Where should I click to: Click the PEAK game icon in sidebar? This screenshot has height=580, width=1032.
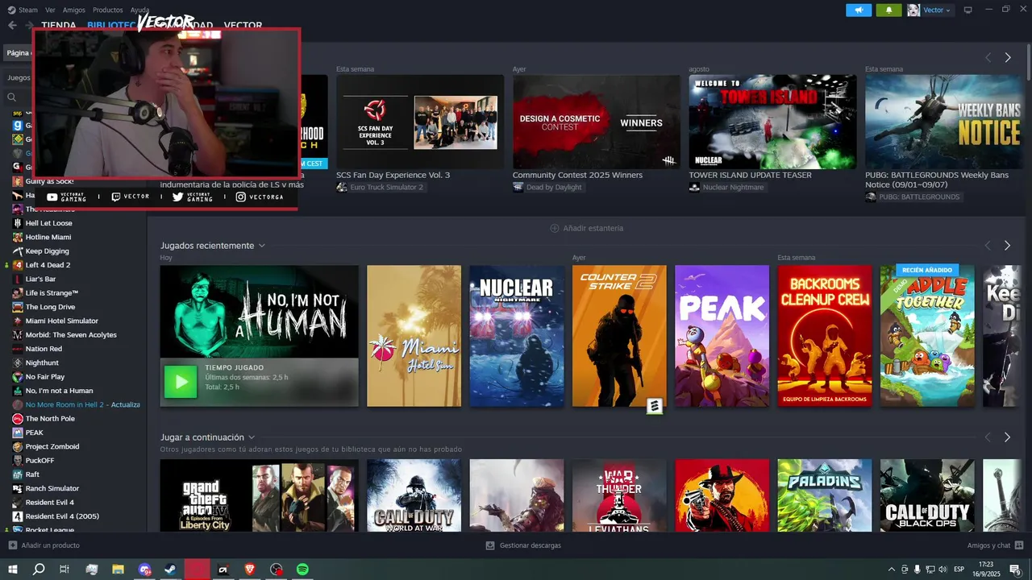tap(18, 433)
